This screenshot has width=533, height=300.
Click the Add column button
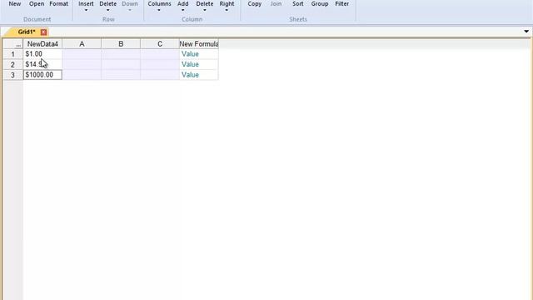[183, 3]
